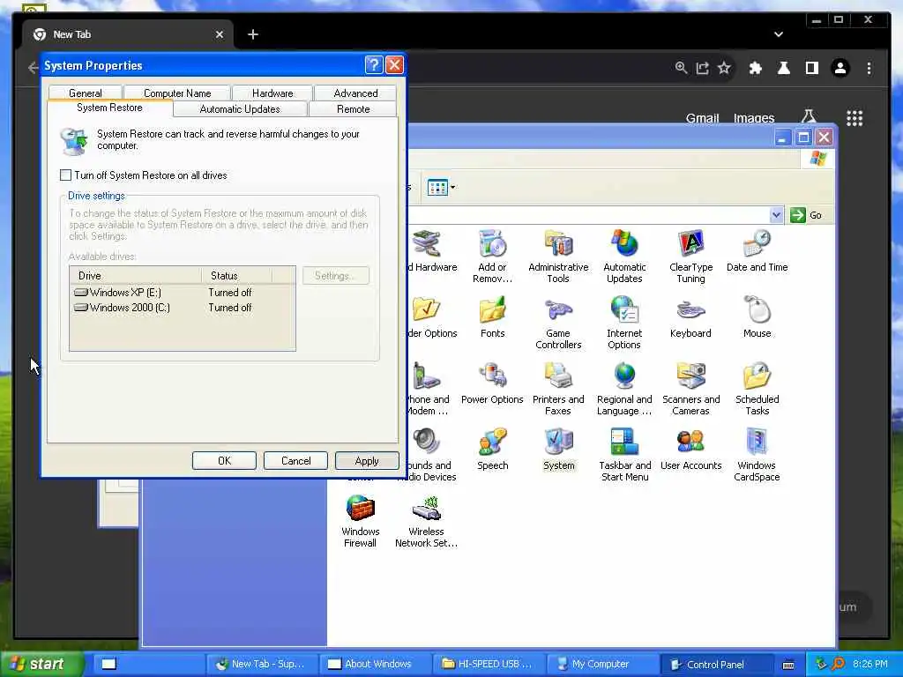Open Wireless Network Setup Wizard icon
This screenshot has width=903, height=677.
click(426, 521)
